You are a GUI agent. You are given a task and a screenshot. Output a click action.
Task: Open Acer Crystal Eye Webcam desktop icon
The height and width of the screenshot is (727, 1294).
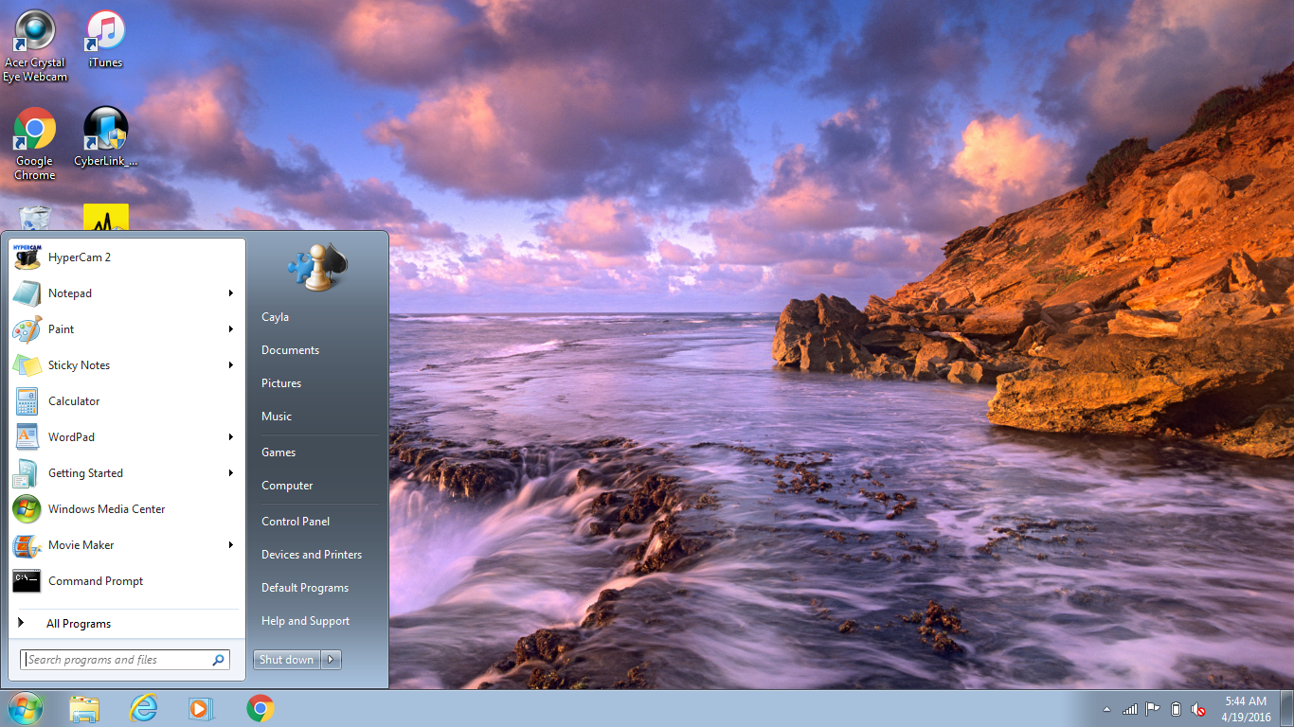(35, 45)
